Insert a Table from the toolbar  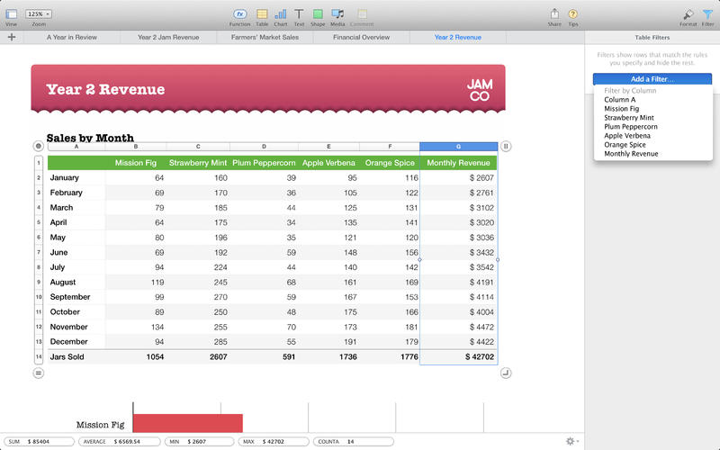pos(262,13)
